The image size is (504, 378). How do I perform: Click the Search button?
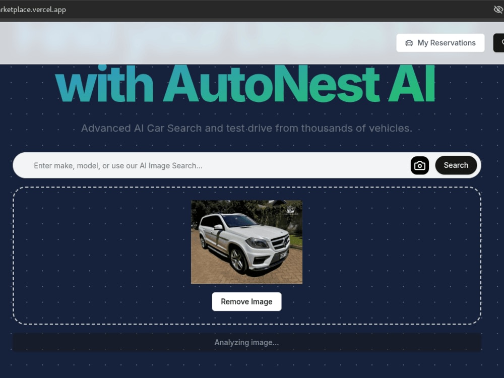(456, 165)
